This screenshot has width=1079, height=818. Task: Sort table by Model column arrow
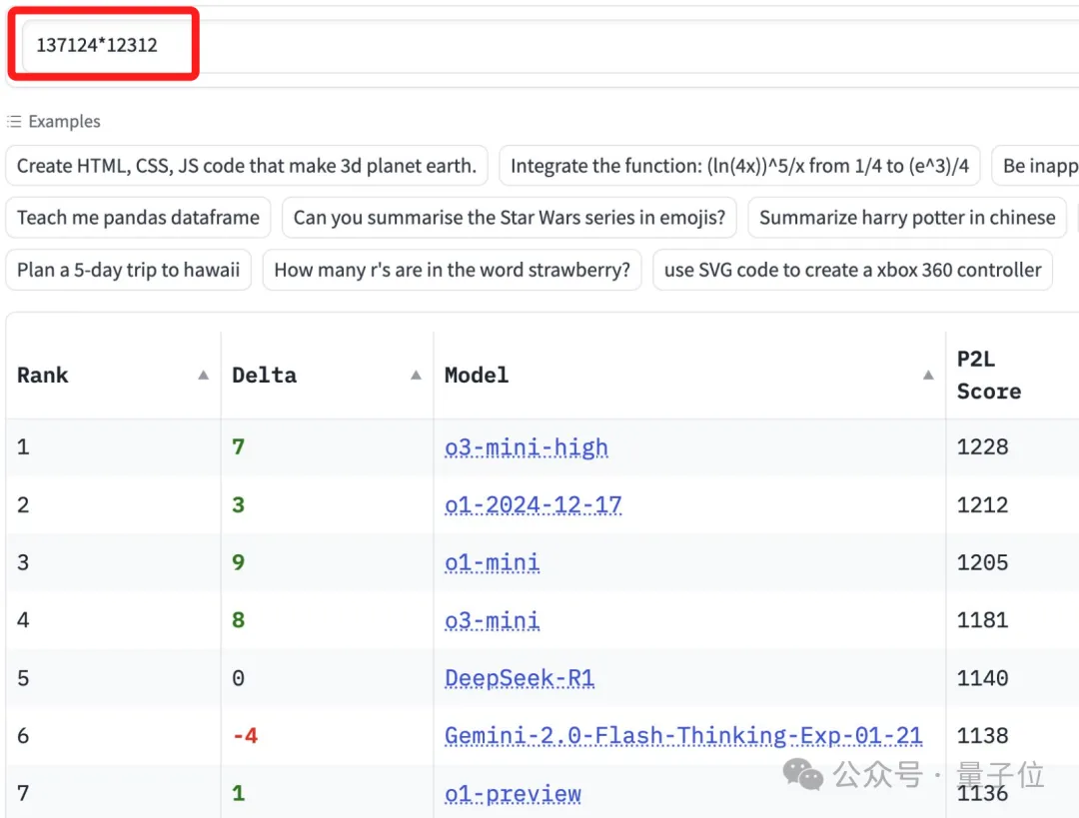(928, 375)
